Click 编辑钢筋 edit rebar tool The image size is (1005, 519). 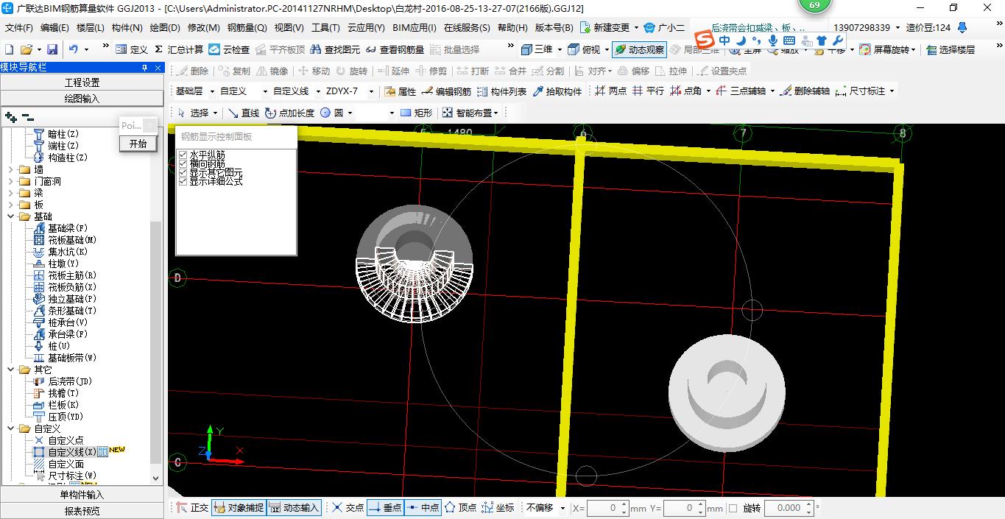447,91
